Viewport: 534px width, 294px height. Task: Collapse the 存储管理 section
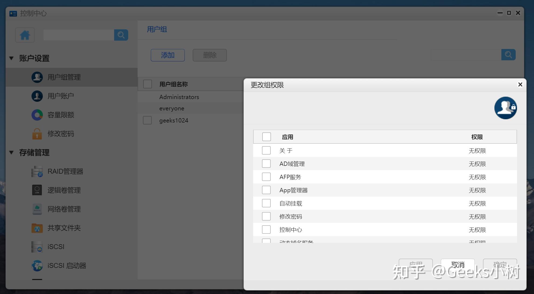click(x=11, y=152)
